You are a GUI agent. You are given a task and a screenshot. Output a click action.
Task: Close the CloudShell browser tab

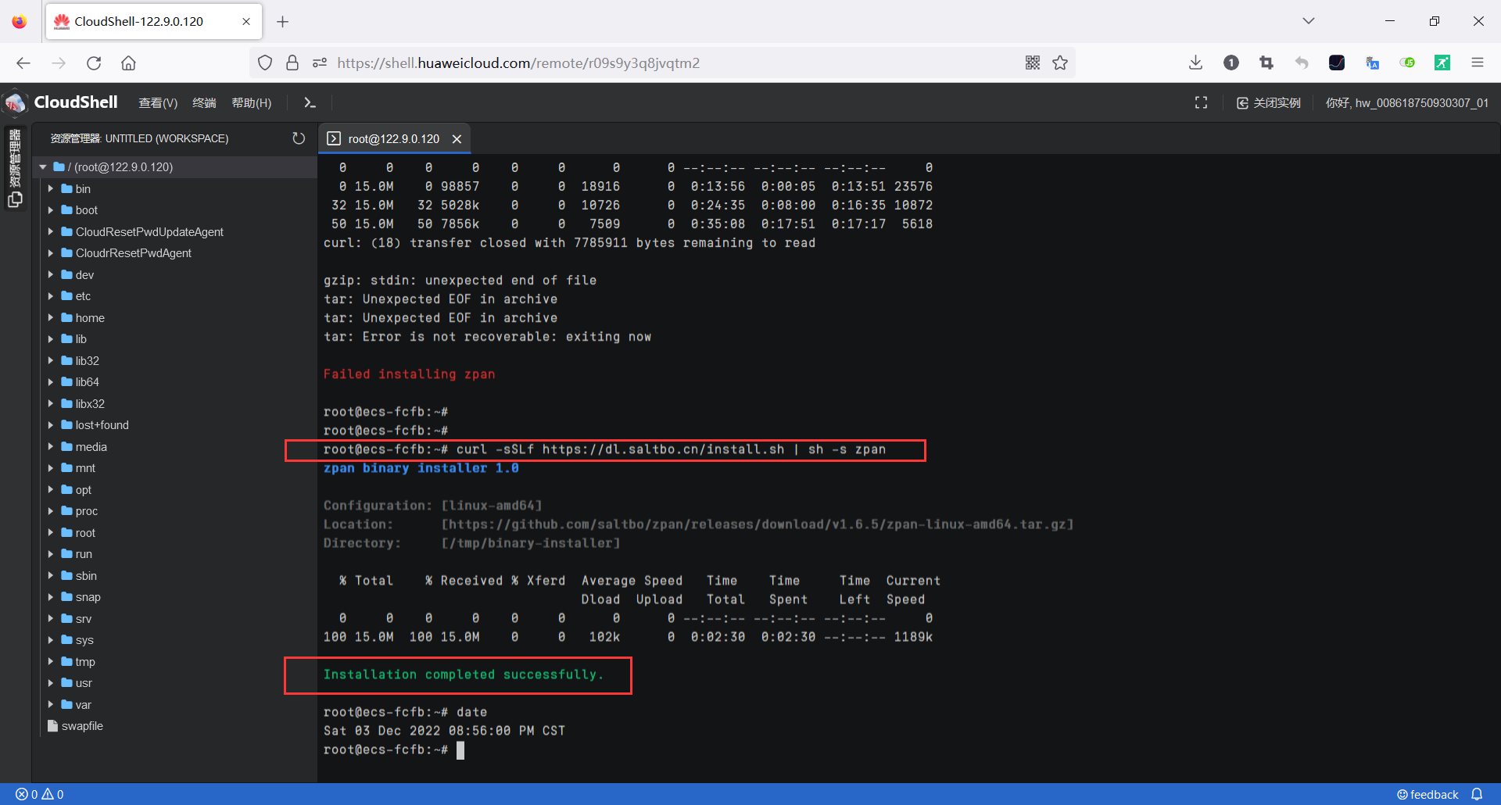(246, 22)
